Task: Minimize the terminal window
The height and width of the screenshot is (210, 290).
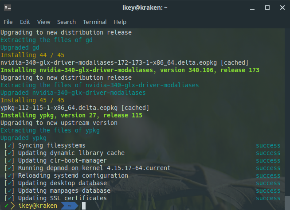Action: tap(252, 8)
